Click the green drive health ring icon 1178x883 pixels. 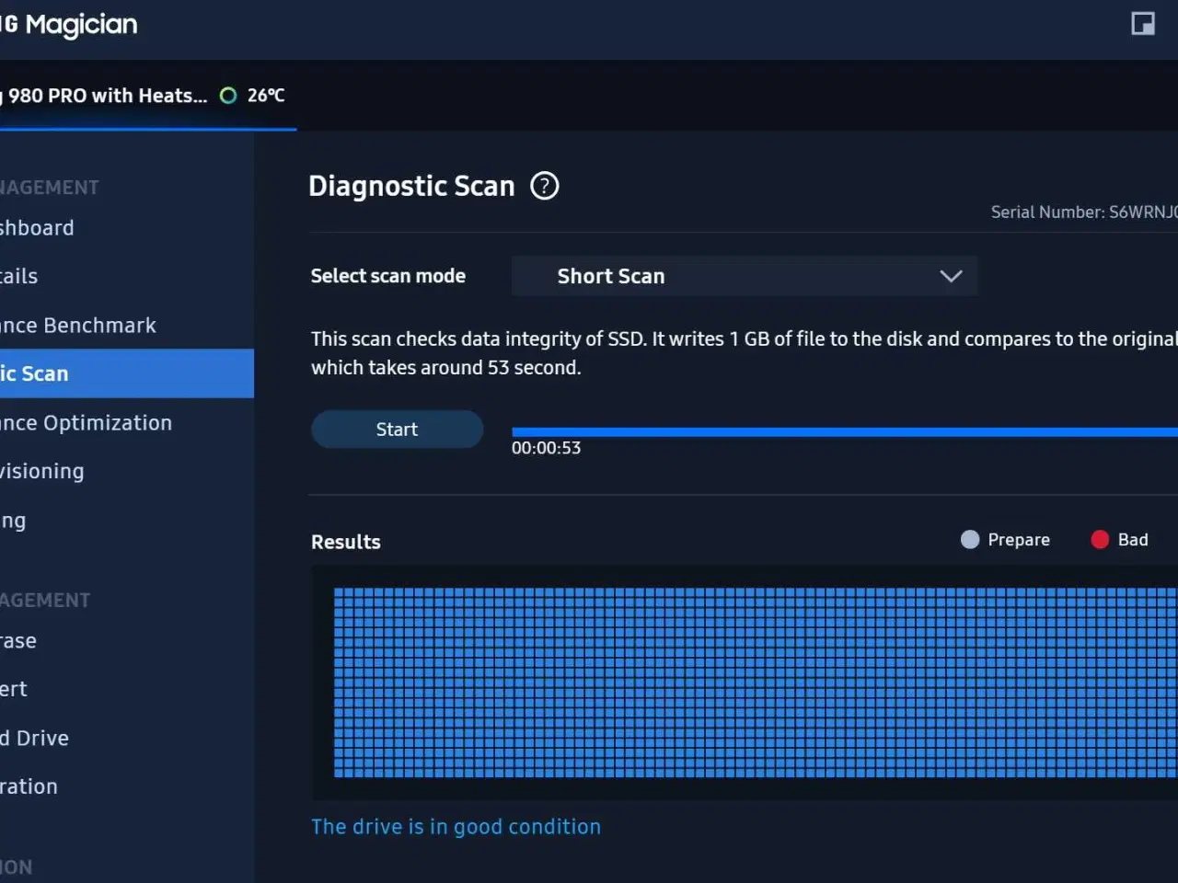pyautogui.click(x=228, y=96)
